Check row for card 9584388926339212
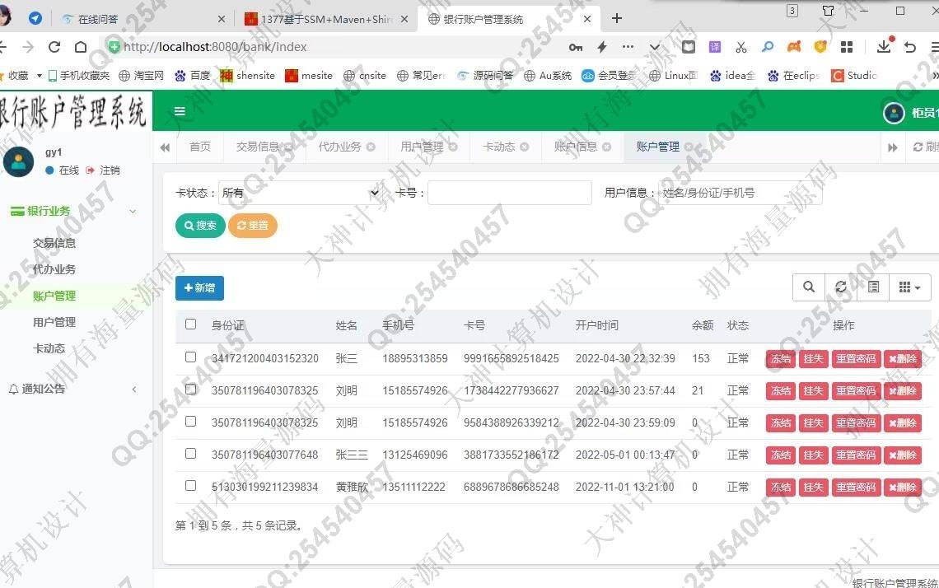Image resolution: width=939 pixels, height=588 pixels. 190,422
